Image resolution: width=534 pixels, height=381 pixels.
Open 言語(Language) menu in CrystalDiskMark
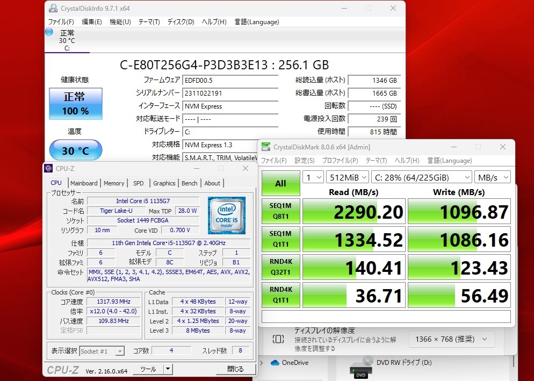(450, 161)
